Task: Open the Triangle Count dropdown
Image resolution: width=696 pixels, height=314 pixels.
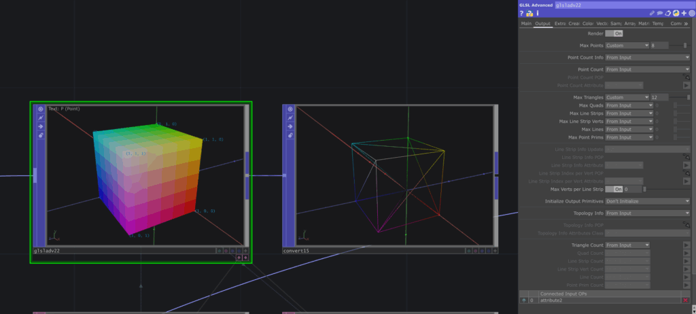Action: point(627,245)
